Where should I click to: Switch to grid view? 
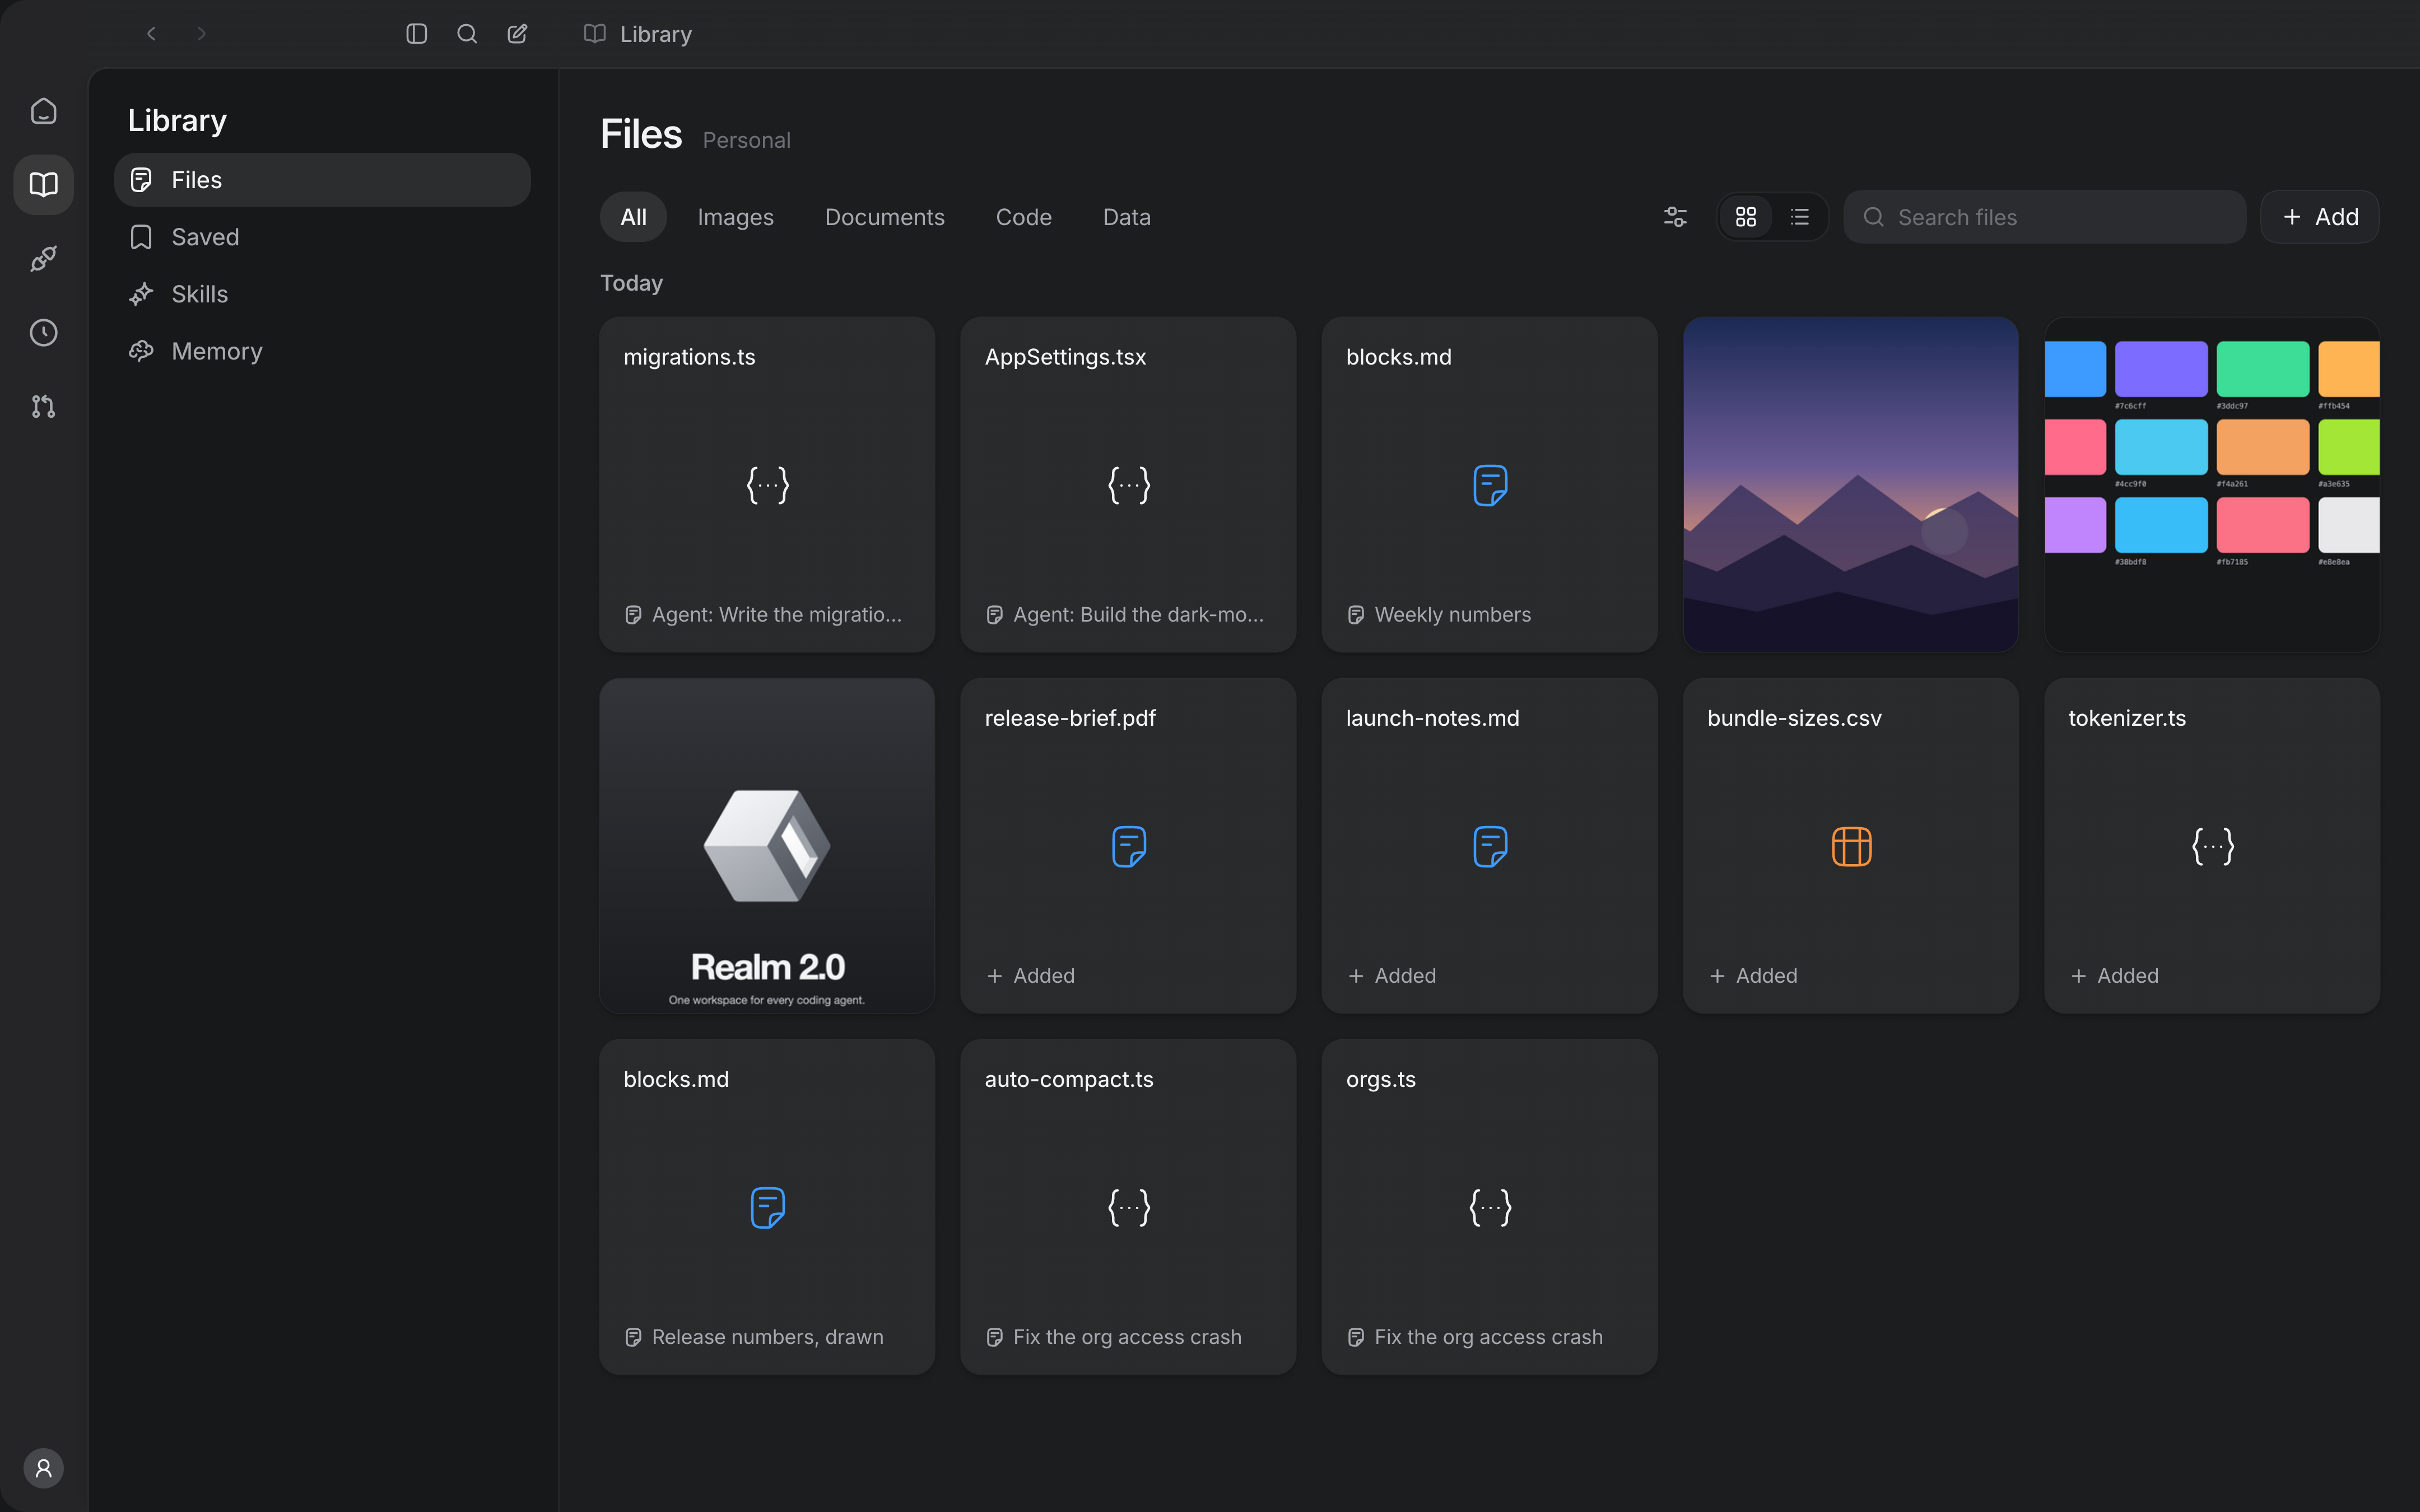(x=1746, y=217)
